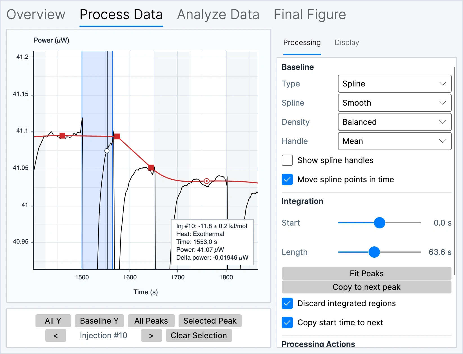This screenshot has width=463, height=354.
Task: Click the All Peaks button
Action: [x=151, y=321]
